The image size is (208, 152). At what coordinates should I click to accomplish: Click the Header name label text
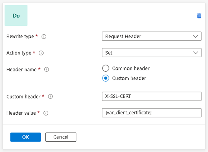tap(21, 69)
